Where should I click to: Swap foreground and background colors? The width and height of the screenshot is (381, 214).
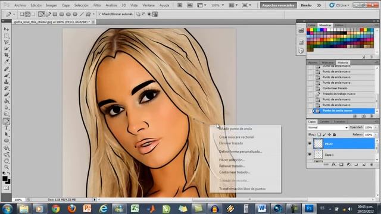tap(9, 173)
